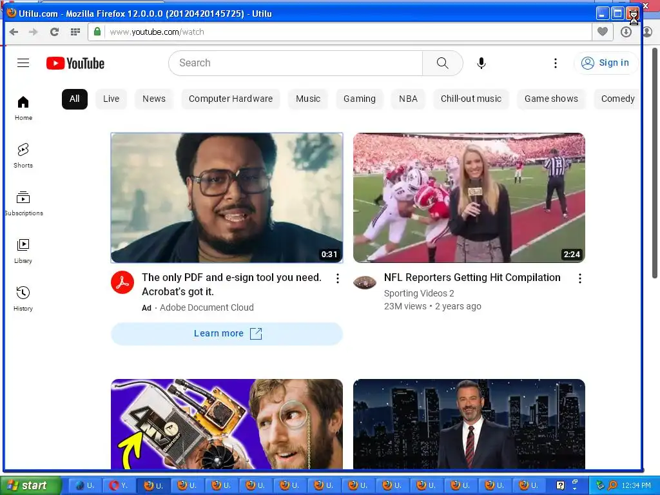The image size is (660, 495).
Task: Open the apps grid icon in toolbar
Action: click(75, 32)
